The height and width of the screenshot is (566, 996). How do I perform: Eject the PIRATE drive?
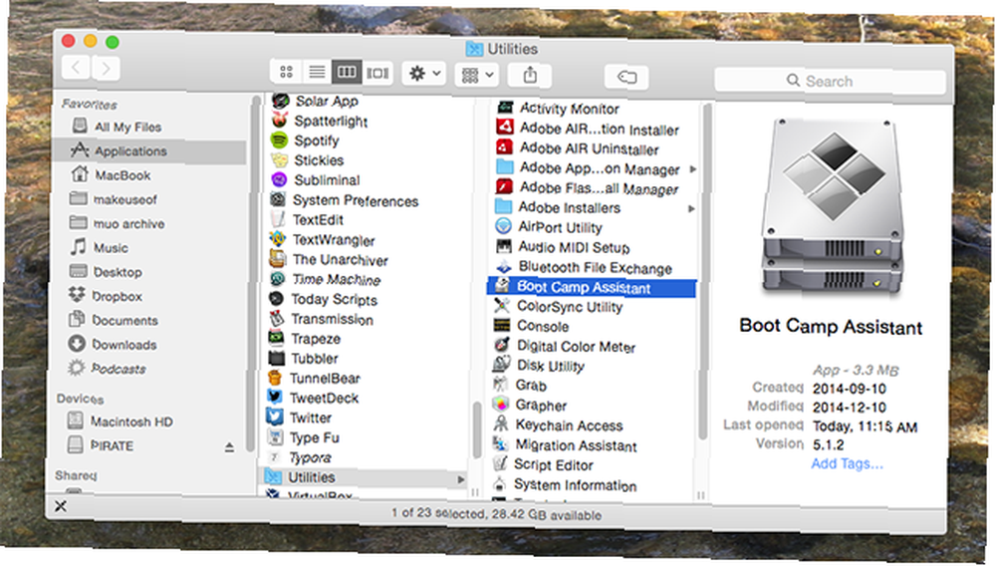[x=229, y=447]
